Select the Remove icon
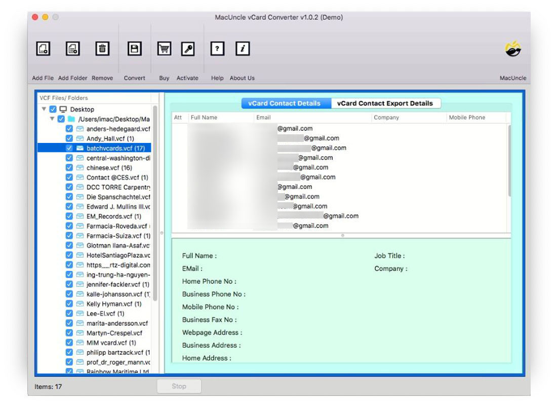Viewport: 555px width, 405px height. [x=102, y=48]
